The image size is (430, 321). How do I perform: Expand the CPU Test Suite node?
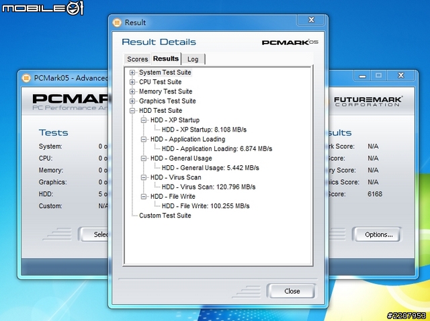tap(132, 82)
